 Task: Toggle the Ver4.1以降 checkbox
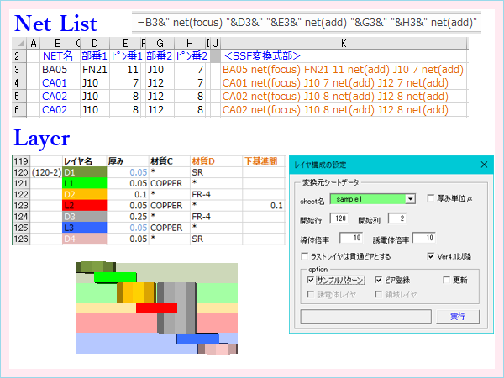431,255
